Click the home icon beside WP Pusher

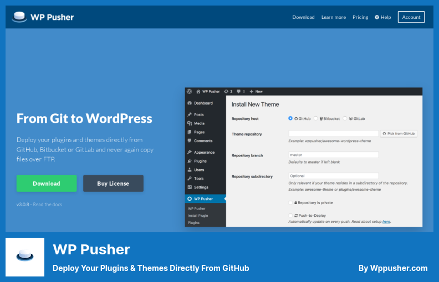pyautogui.click(x=198, y=91)
